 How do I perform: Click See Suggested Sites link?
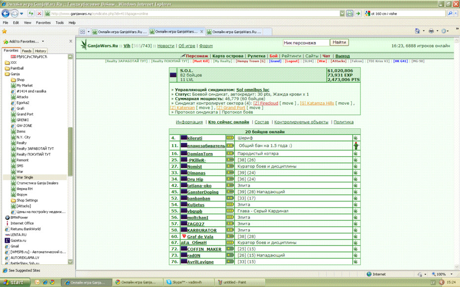coord(24,270)
